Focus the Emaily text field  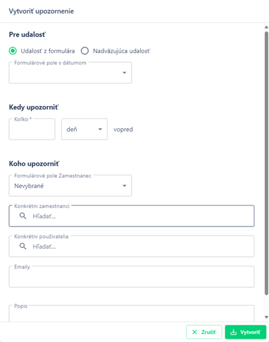132,276
